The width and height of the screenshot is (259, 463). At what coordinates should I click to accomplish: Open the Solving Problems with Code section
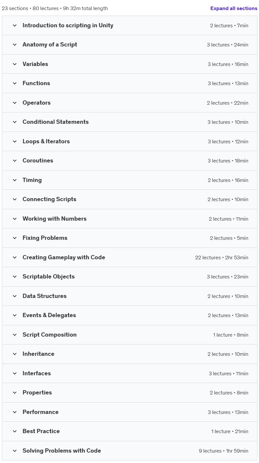[129, 451]
